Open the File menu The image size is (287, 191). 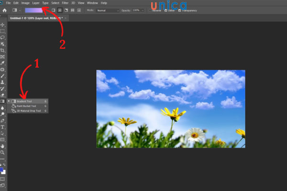pos(8,3)
